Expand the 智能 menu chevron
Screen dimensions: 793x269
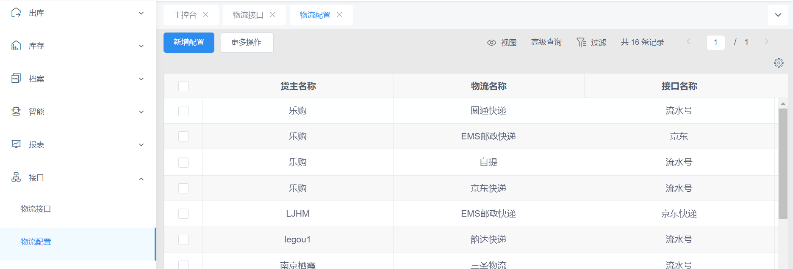tap(141, 112)
